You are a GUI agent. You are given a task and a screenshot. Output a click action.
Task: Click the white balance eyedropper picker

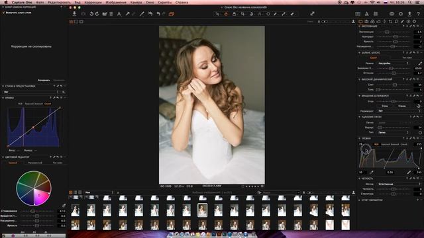420,63
